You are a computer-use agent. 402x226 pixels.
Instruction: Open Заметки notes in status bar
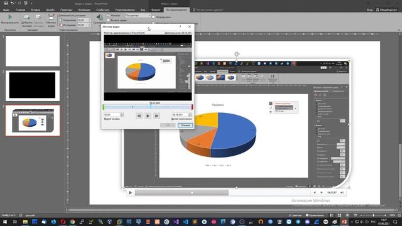click(295, 215)
